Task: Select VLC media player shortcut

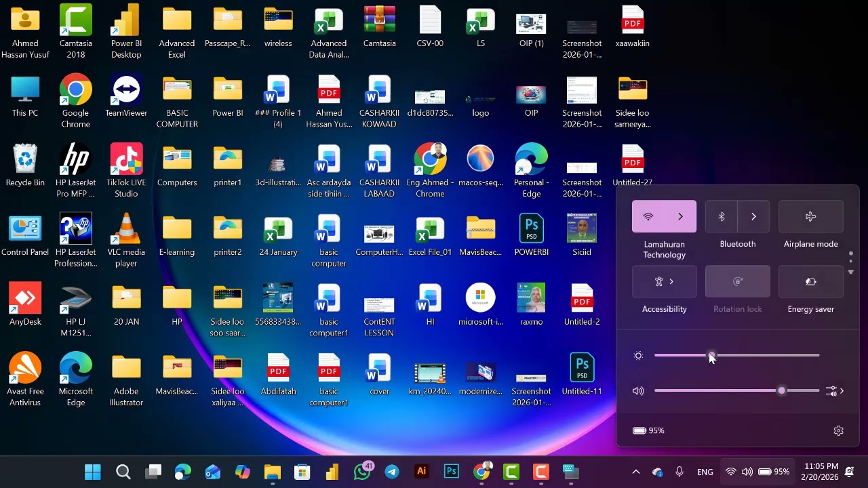Action: [x=126, y=240]
